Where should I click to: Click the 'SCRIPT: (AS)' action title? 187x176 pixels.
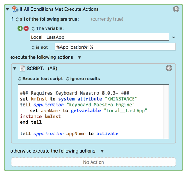42,68
